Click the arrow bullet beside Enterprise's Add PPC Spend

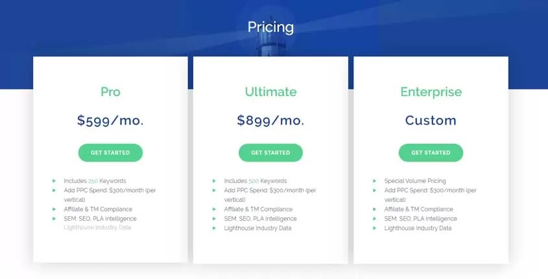374,191
